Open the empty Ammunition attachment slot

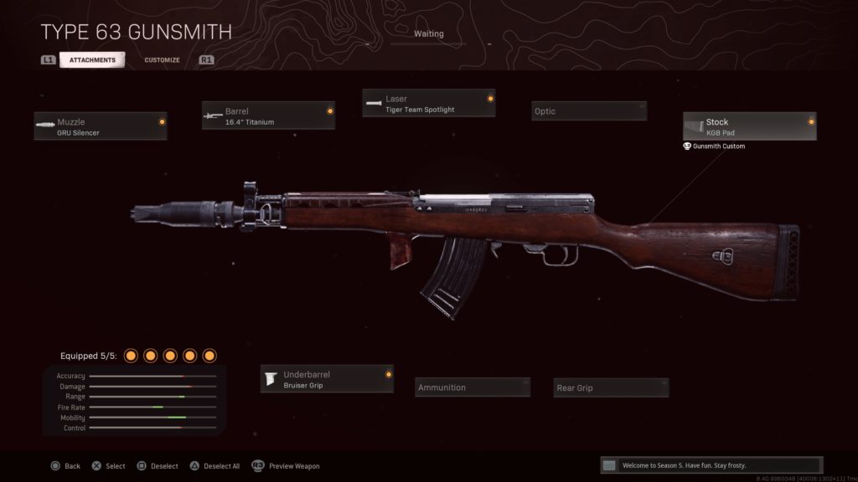pyautogui.click(x=473, y=387)
